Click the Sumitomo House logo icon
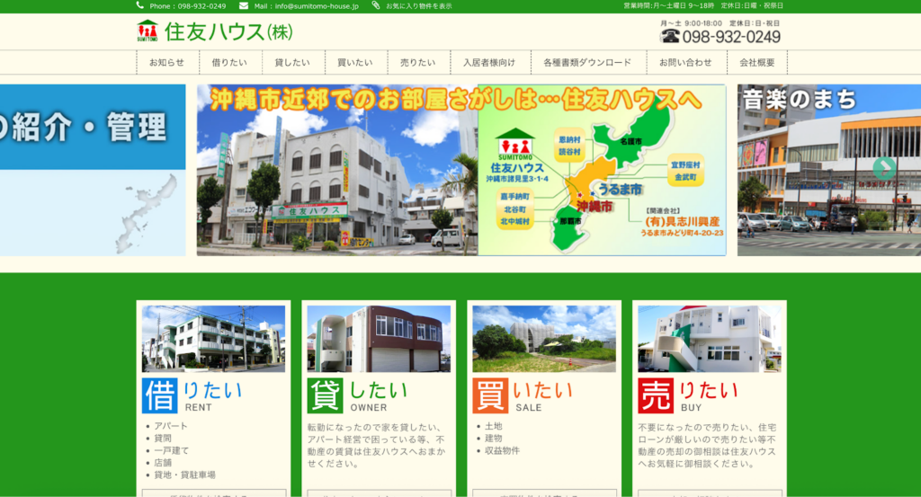The image size is (921, 497). coord(148,31)
